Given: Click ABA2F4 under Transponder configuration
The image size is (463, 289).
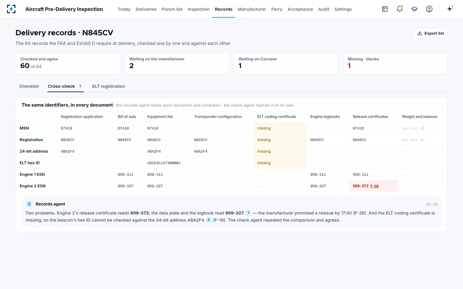Looking at the screenshot, I should click(201, 151).
